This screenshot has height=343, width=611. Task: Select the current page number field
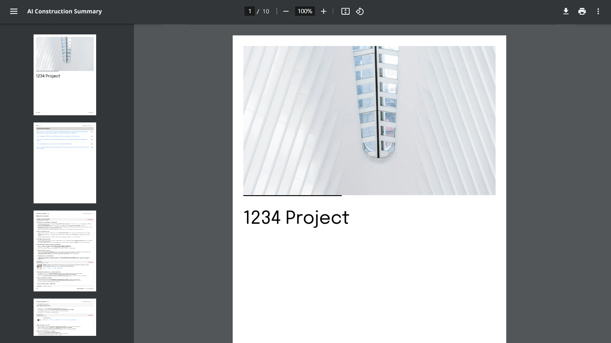pyautogui.click(x=250, y=11)
